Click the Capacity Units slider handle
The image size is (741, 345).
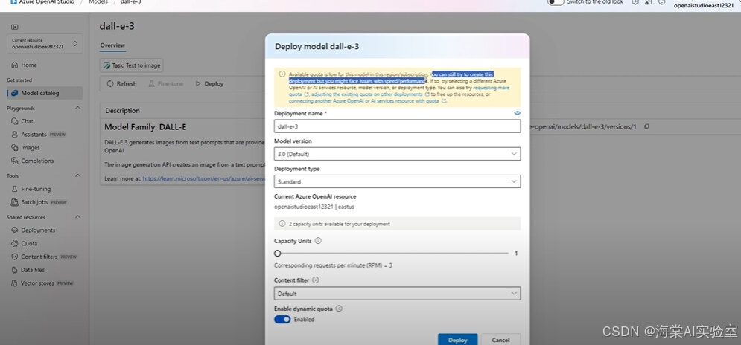277,254
